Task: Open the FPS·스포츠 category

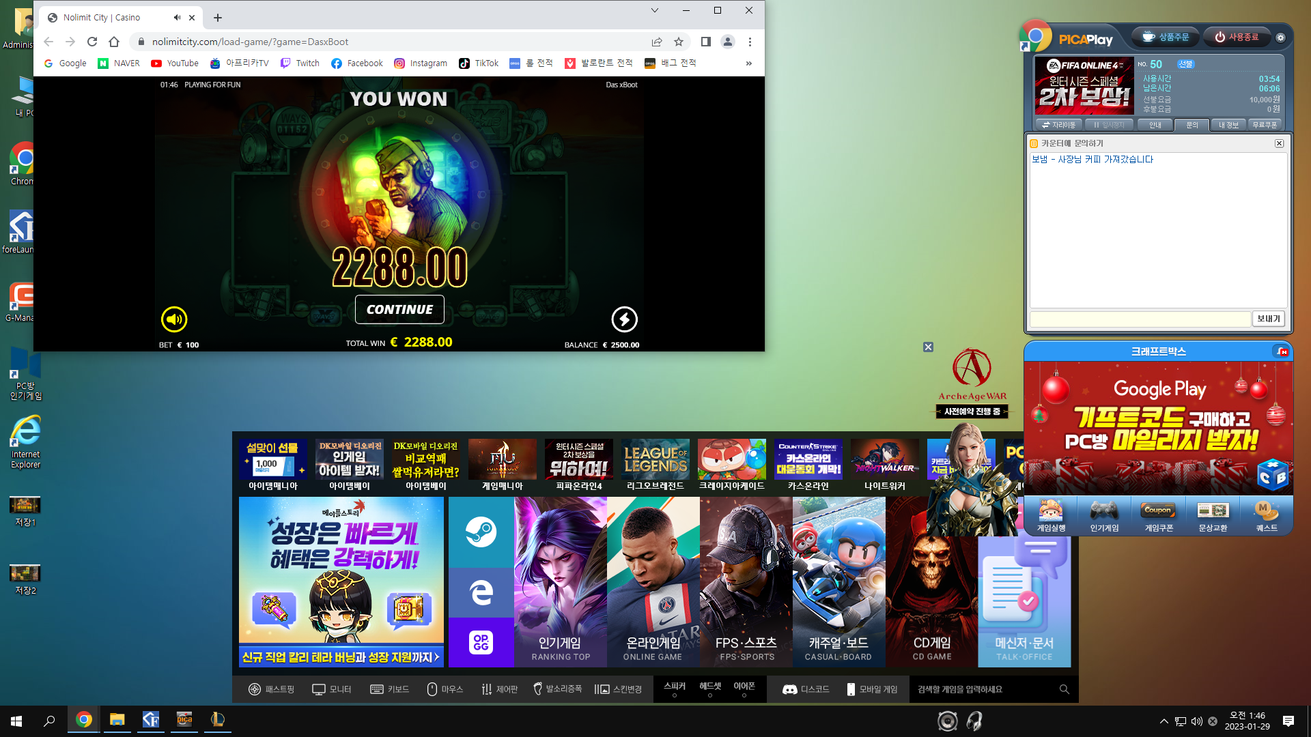Action: 746,582
